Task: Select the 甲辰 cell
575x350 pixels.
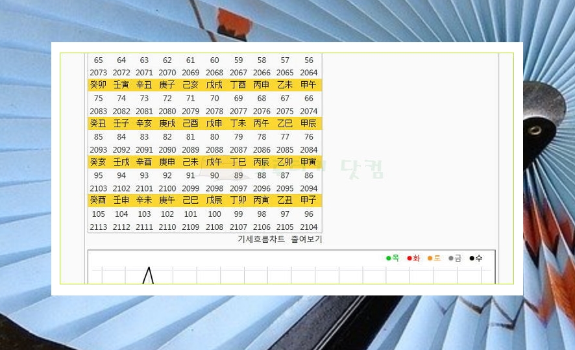Action: (x=308, y=123)
